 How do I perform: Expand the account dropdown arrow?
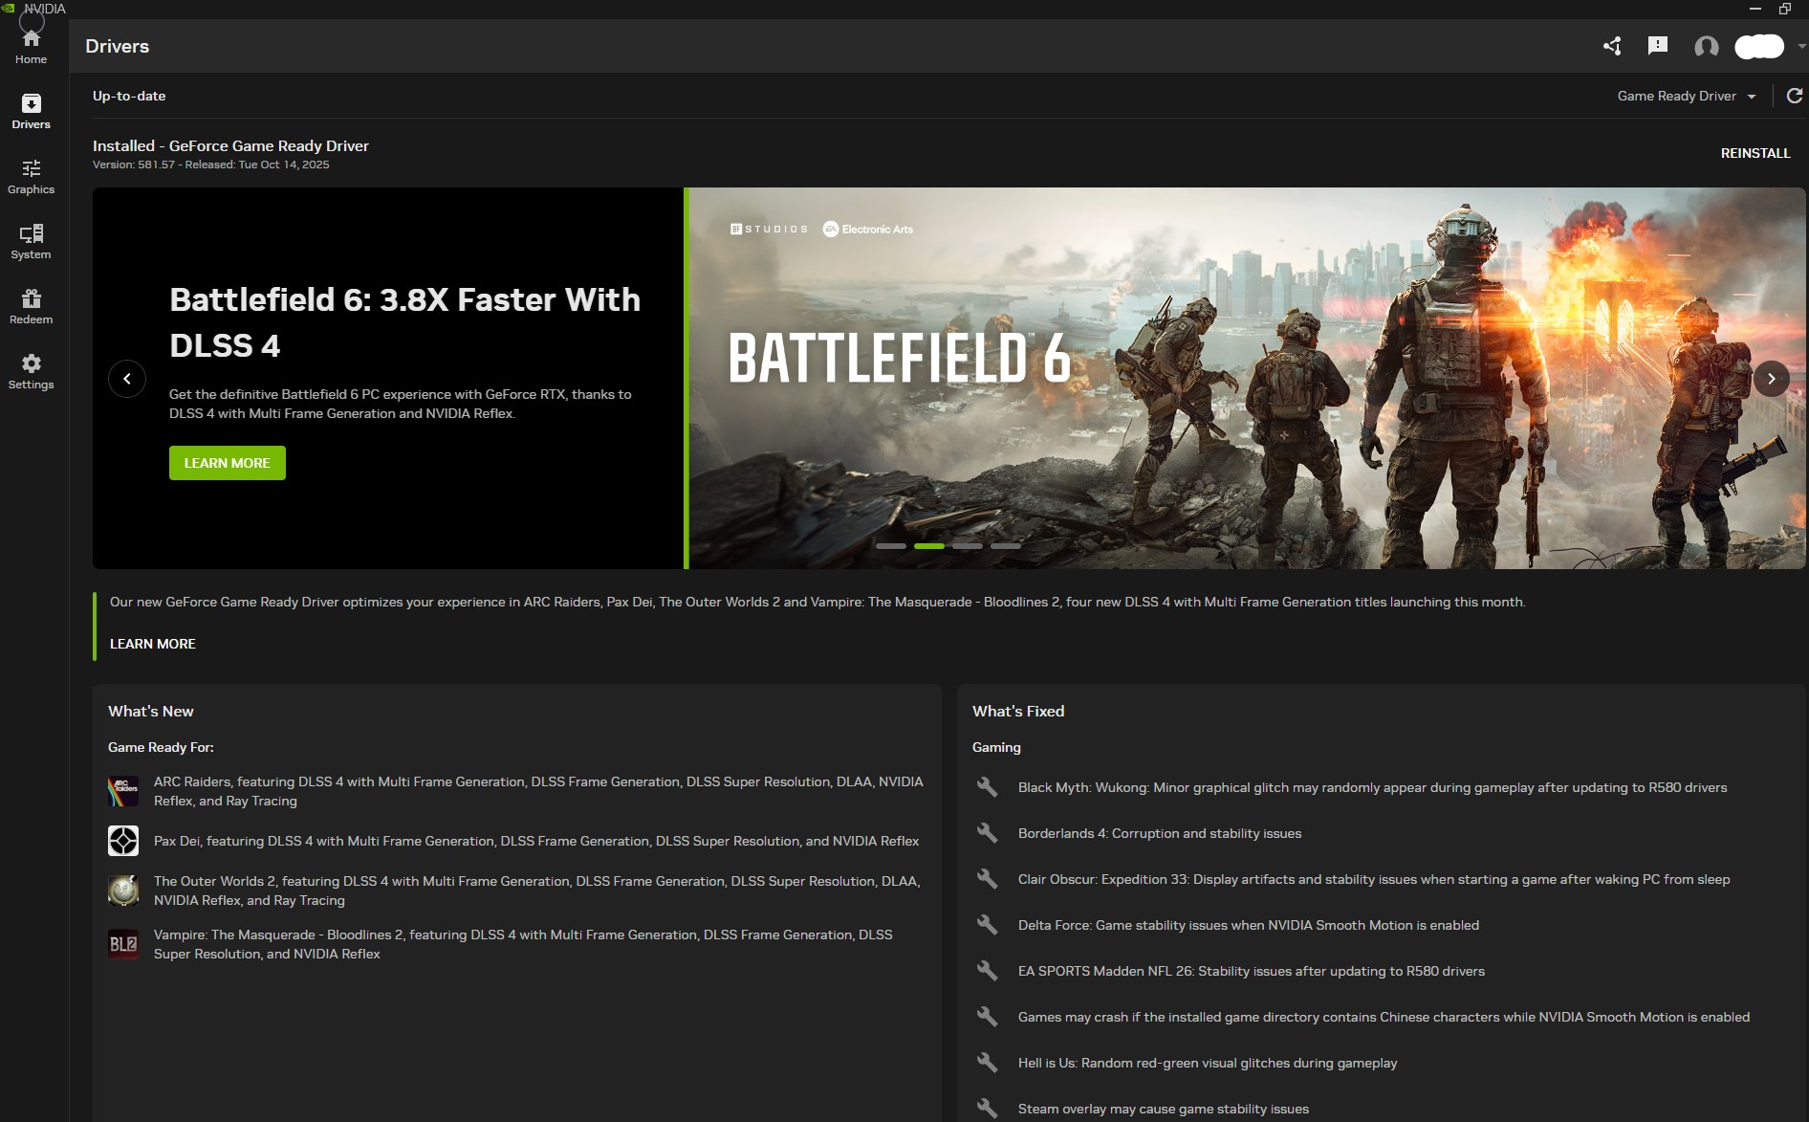tap(1801, 46)
